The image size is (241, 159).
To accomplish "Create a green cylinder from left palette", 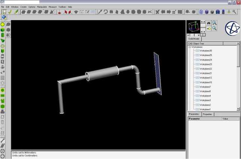I will click(x=3, y=35).
